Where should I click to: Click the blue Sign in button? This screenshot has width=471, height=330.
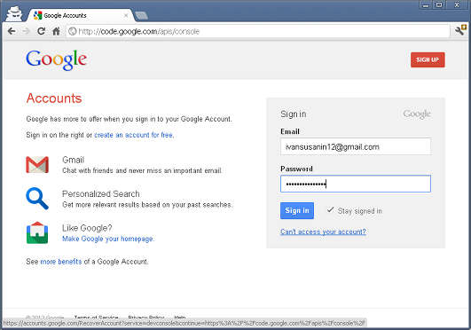click(x=297, y=210)
